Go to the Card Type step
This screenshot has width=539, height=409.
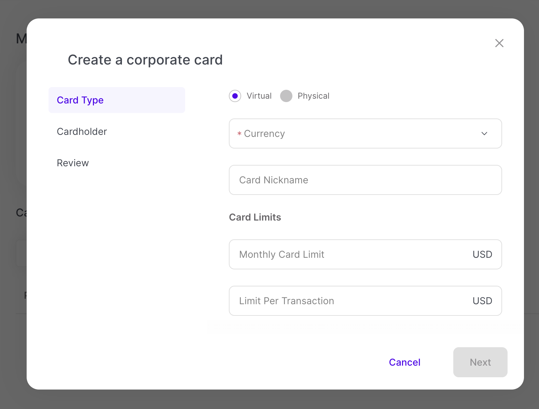(x=116, y=100)
